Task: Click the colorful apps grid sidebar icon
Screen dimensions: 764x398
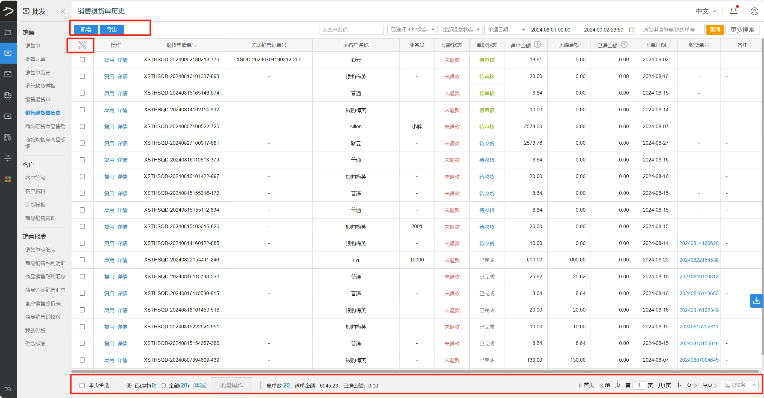Action: (8, 179)
